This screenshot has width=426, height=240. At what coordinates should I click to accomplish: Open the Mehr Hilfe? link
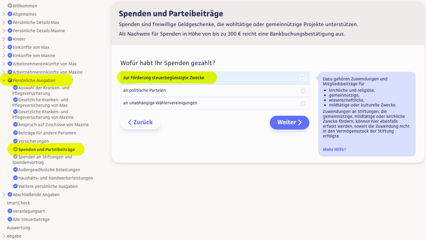[334, 149]
